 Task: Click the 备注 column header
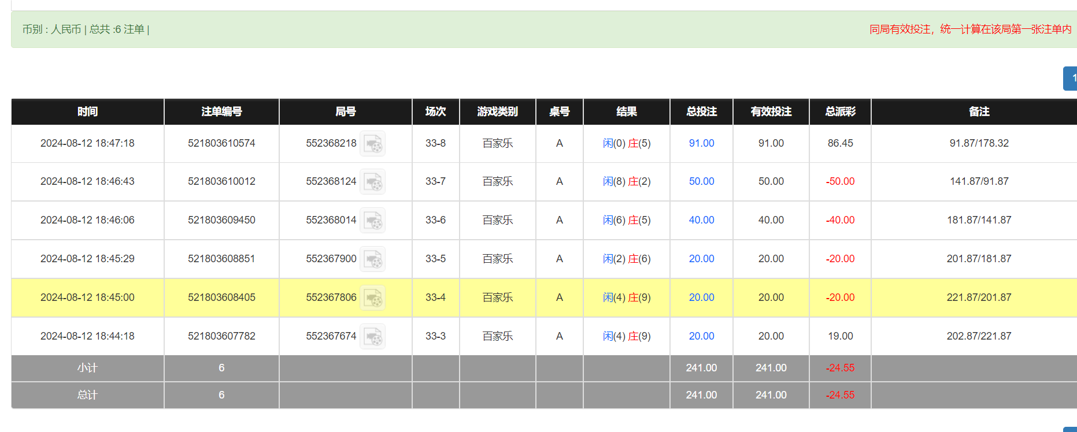[979, 111]
